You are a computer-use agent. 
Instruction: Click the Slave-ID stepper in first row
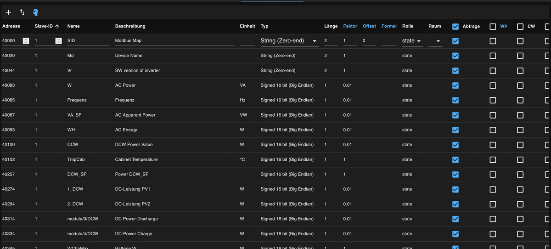coord(58,41)
